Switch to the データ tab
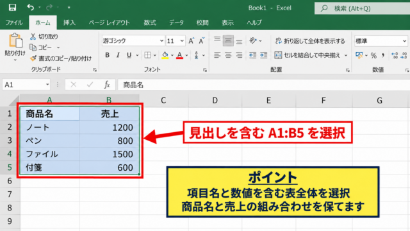 (176, 22)
